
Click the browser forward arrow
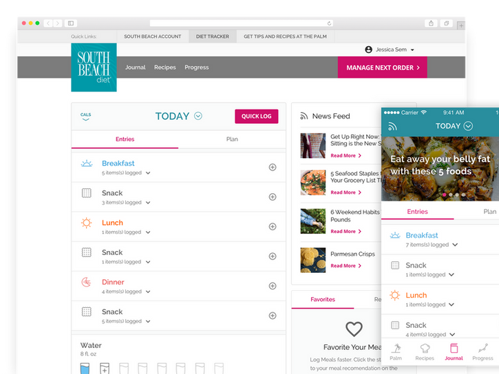tap(58, 23)
